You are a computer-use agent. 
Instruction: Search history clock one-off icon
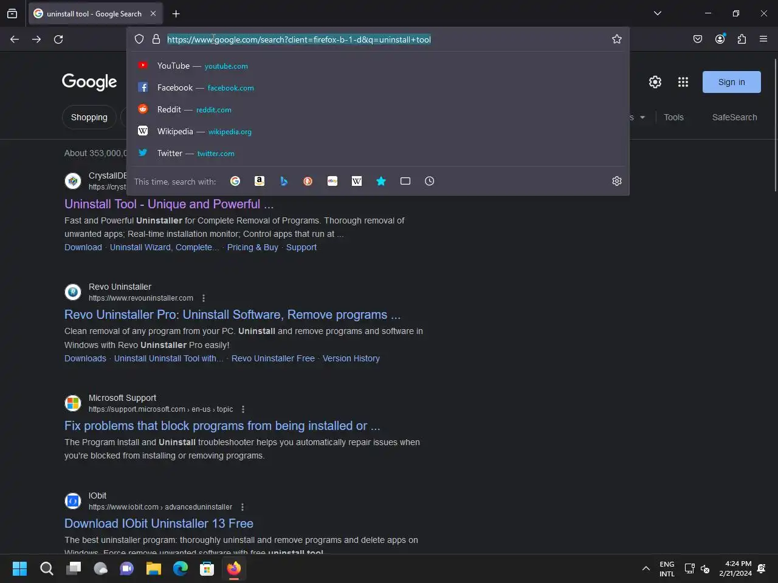(x=430, y=181)
